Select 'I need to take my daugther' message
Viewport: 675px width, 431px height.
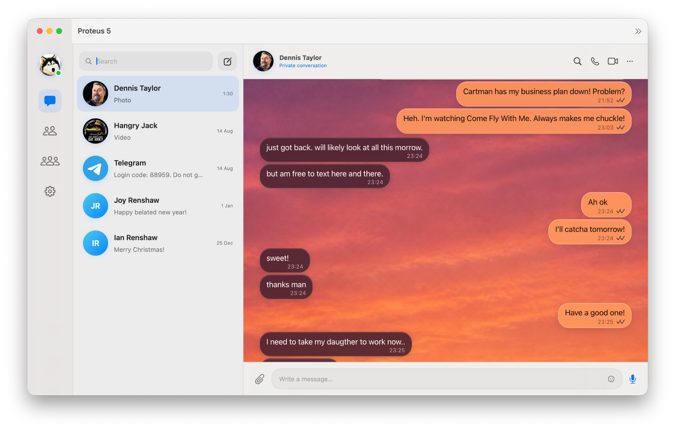click(336, 344)
